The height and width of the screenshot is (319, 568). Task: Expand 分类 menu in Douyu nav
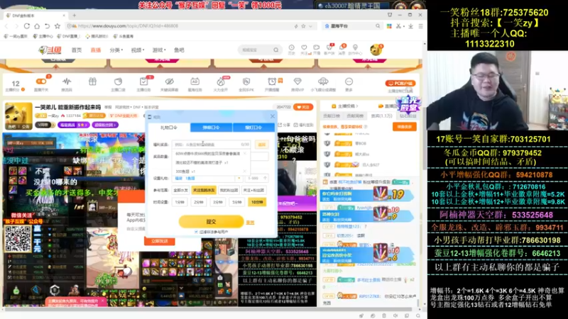116,50
